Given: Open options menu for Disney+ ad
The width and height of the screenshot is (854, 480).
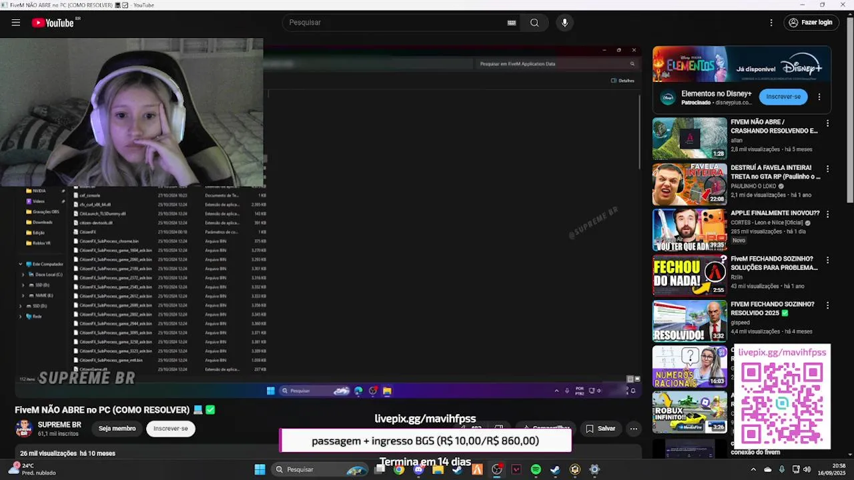Looking at the screenshot, I should [x=819, y=97].
